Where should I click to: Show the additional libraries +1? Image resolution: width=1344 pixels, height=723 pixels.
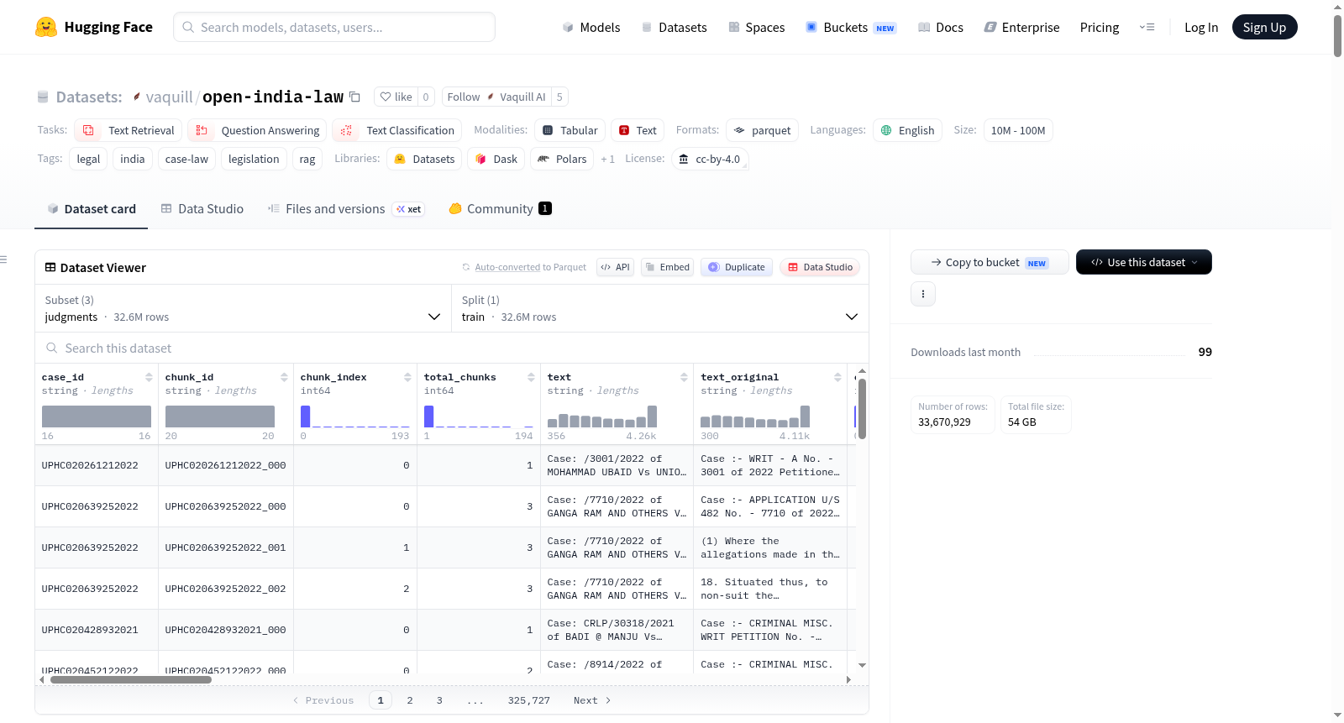pos(608,159)
